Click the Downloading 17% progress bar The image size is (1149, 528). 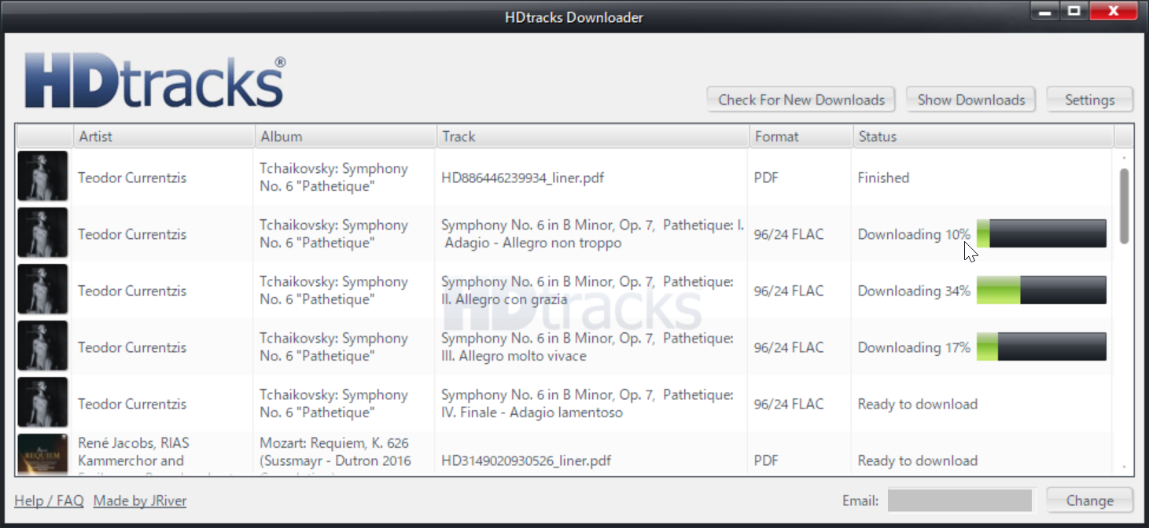[x=1041, y=346]
